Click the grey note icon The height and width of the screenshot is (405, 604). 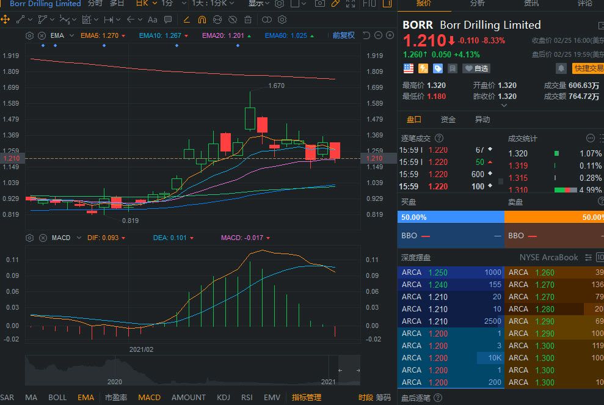pyautogui.click(x=453, y=68)
